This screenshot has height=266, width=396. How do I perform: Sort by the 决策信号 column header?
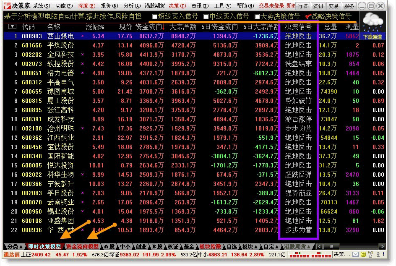[x=298, y=27]
